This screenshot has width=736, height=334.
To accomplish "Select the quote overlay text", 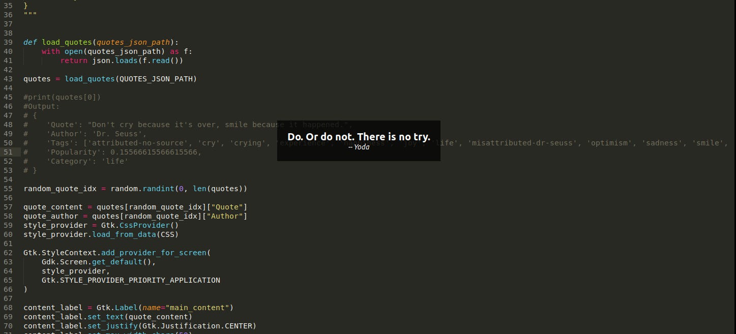I will 359,137.
